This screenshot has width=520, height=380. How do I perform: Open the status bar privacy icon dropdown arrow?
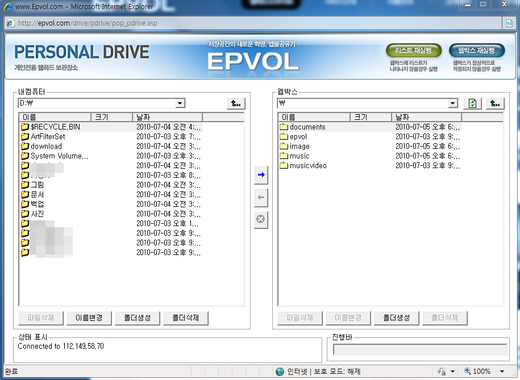(x=452, y=371)
